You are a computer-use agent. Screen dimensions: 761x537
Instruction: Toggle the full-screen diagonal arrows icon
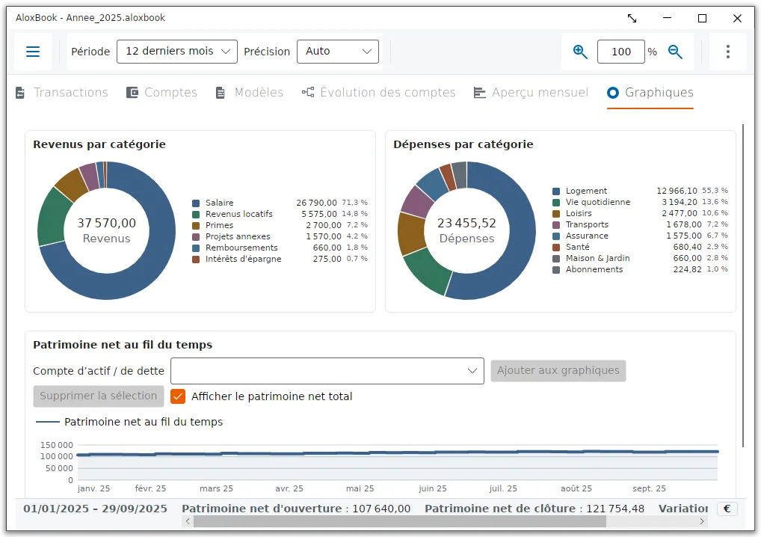tap(632, 19)
